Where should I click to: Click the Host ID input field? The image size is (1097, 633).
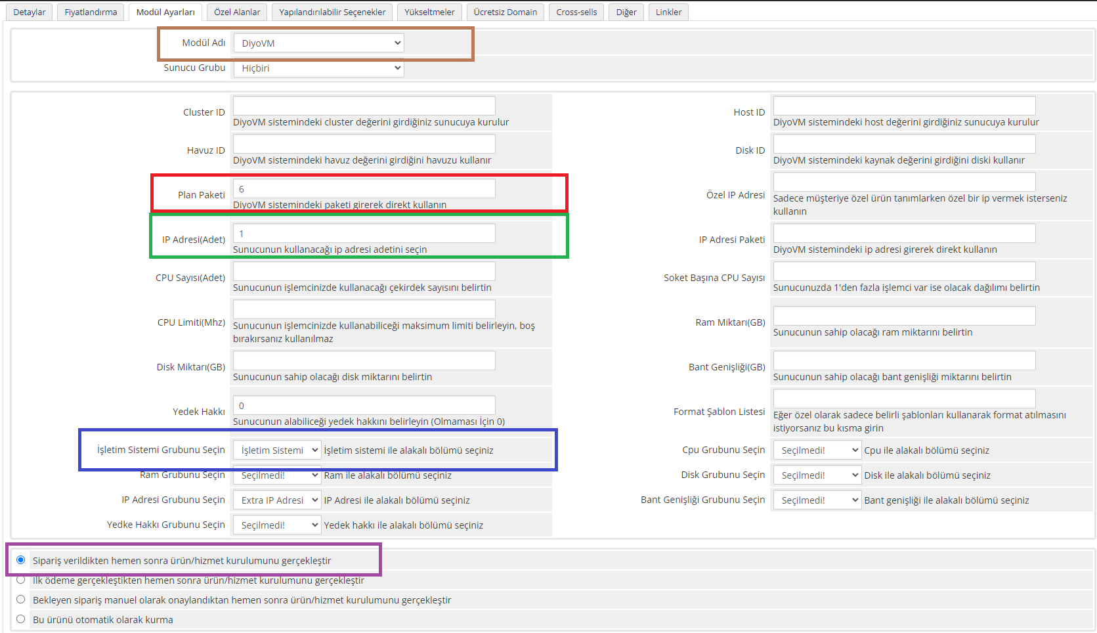tap(904, 106)
